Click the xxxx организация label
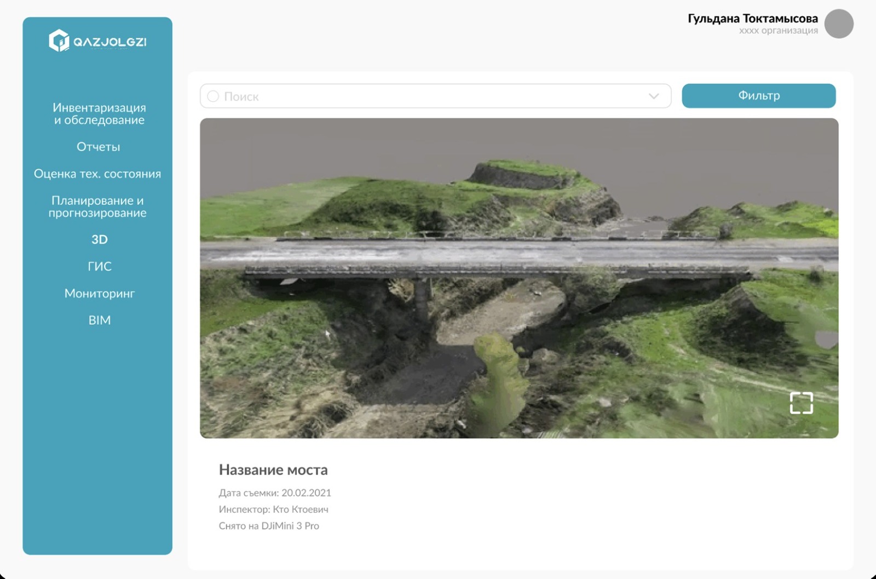This screenshot has height=579, width=876. click(x=778, y=31)
